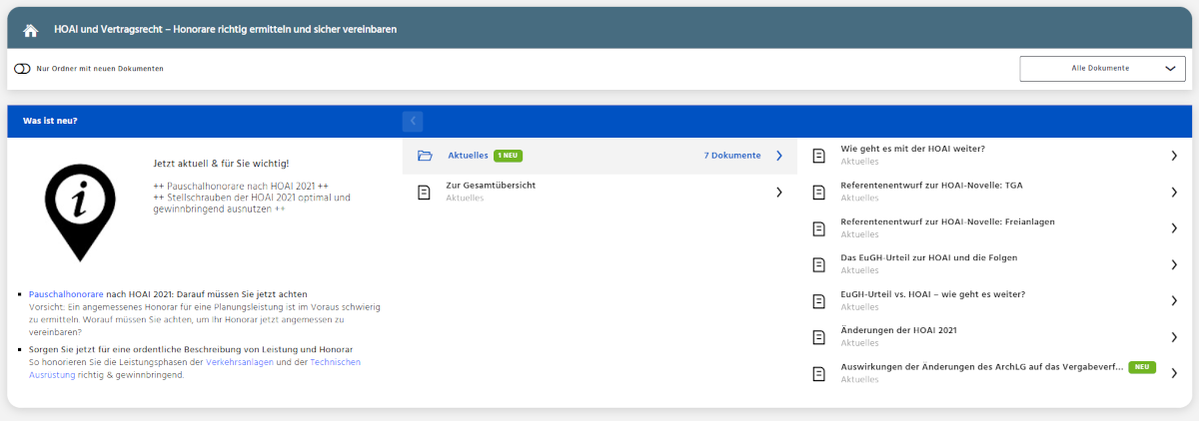Viewport: 1199px width, 421px height.
Task: Click the back arrow in blue bar
Action: pyautogui.click(x=414, y=121)
